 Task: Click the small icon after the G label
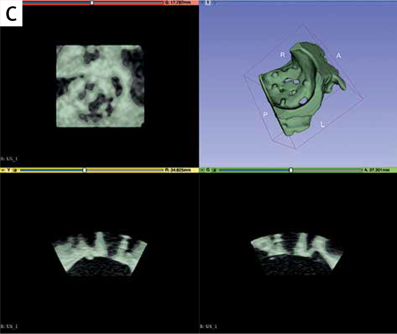point(214,170)
